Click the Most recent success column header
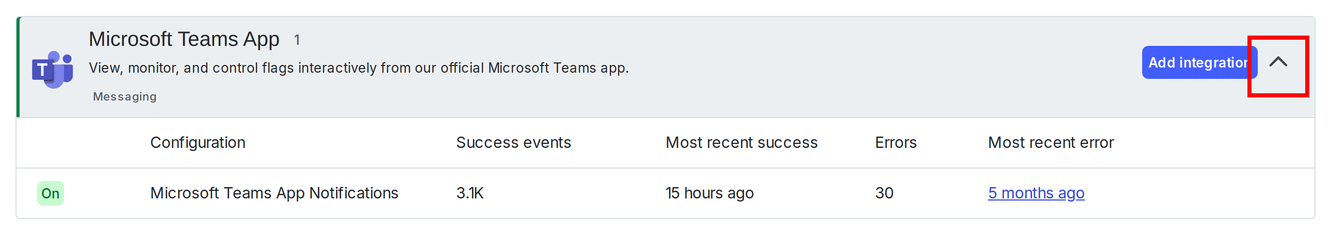 coord(741,143)
